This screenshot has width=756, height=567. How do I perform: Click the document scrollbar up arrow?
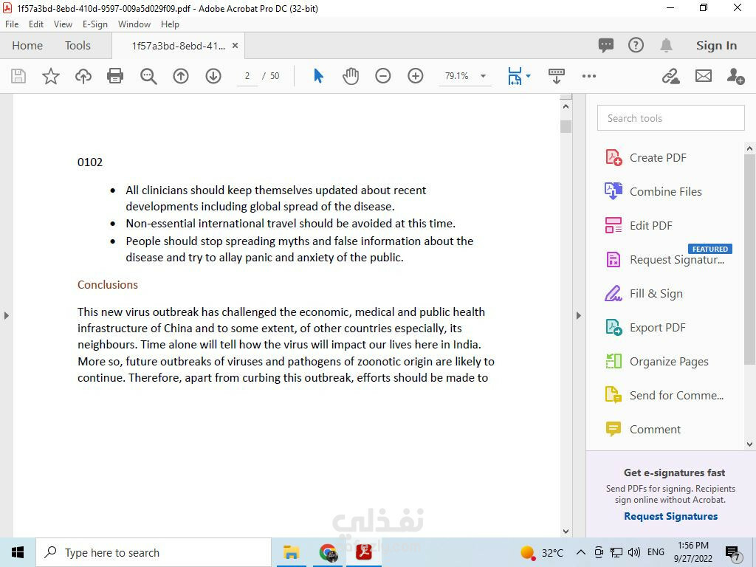(x=566, y=106)
